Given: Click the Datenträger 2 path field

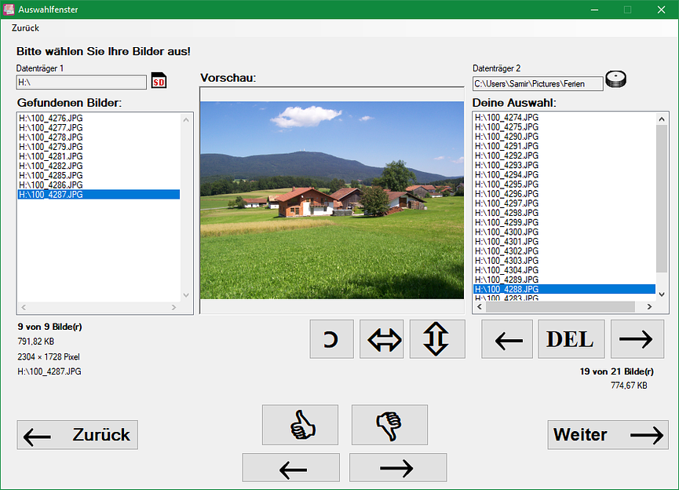Looking at the screenshot, I should click(x=538, y=83).
